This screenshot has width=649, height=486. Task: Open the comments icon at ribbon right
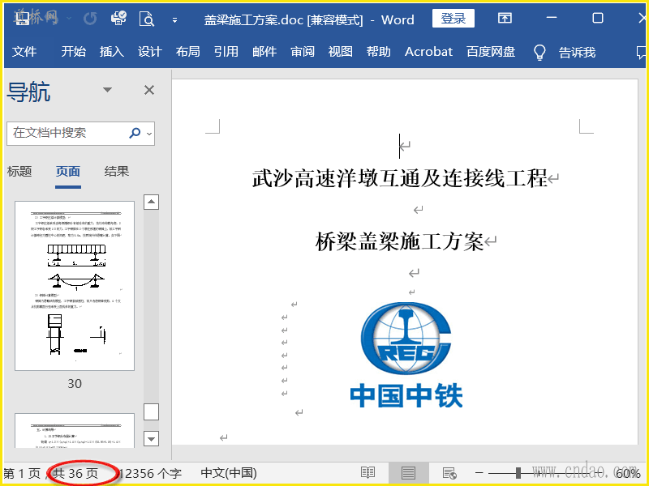tap(641, 53)
